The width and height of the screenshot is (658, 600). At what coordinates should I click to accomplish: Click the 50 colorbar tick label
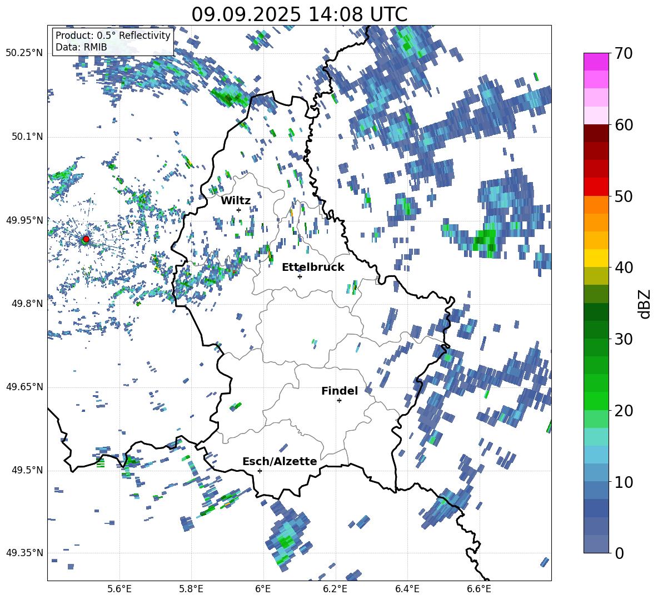pos(623,196)
